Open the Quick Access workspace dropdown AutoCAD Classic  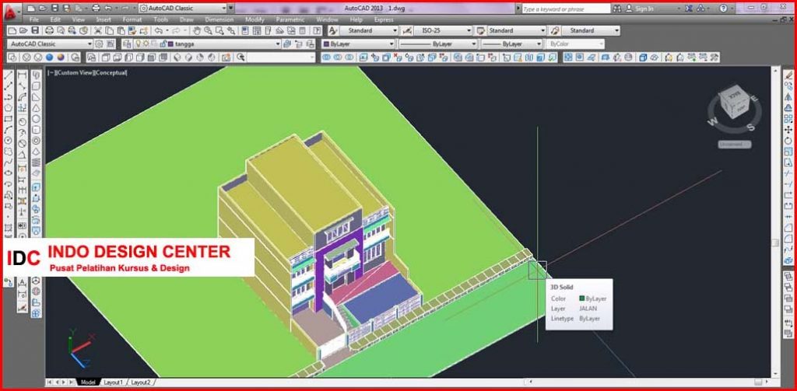pos(182,9)
